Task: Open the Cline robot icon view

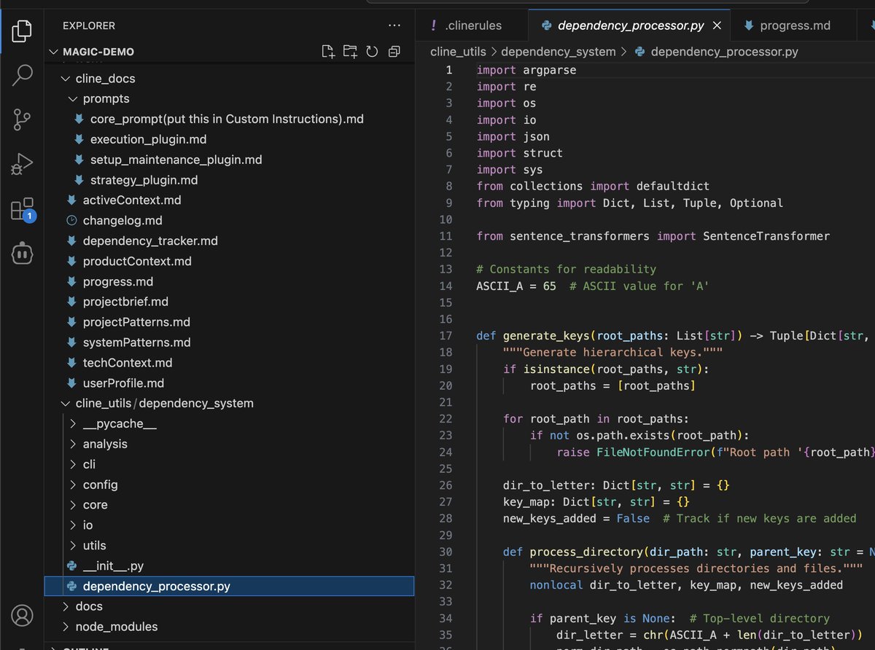Action: (x=22, y=253)
